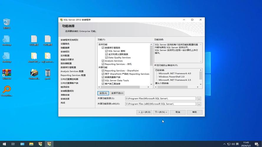Click prerequisites list scroll down arrow
Viewport: 262px width, 147px height.
point(201,84)
